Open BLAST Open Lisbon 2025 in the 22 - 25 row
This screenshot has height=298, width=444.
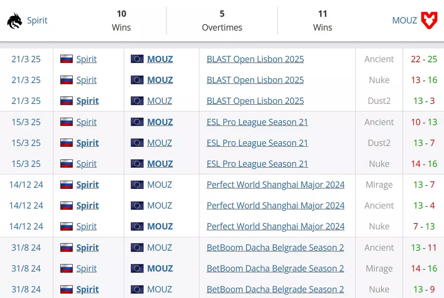(255, 59)
